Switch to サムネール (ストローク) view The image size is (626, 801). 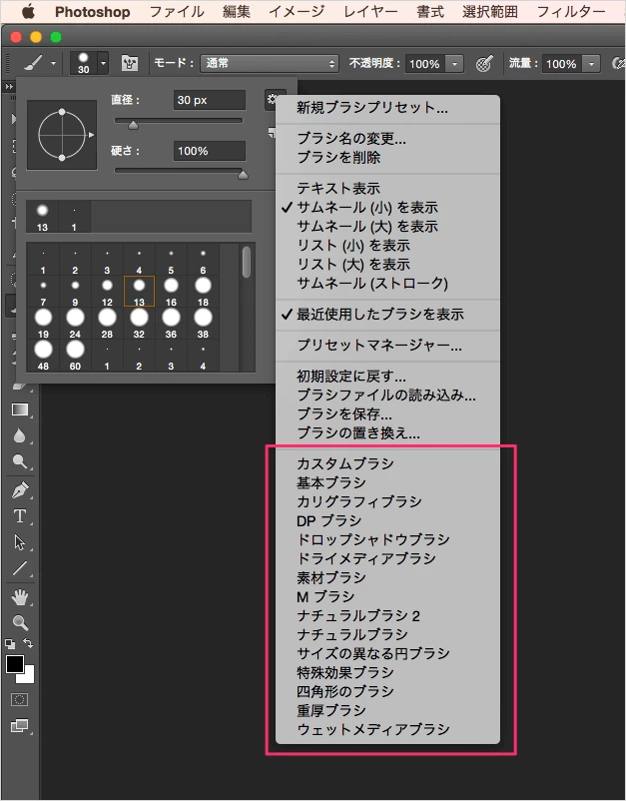372,283
